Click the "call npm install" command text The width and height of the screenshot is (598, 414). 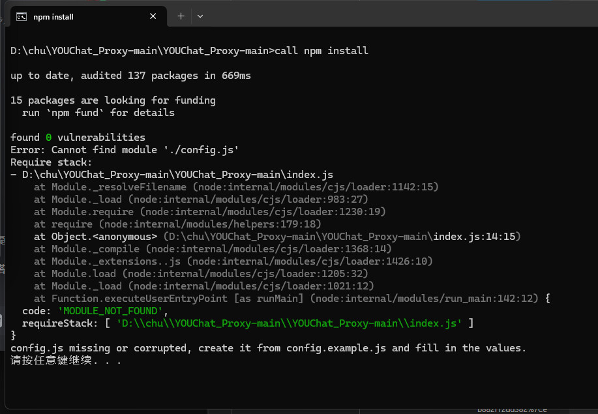coord(321,51)
